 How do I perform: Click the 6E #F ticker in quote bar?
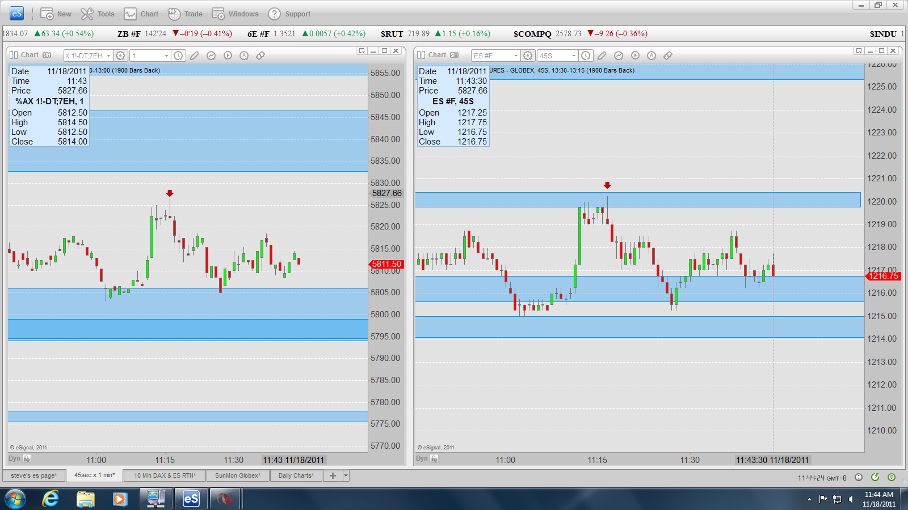258,34
